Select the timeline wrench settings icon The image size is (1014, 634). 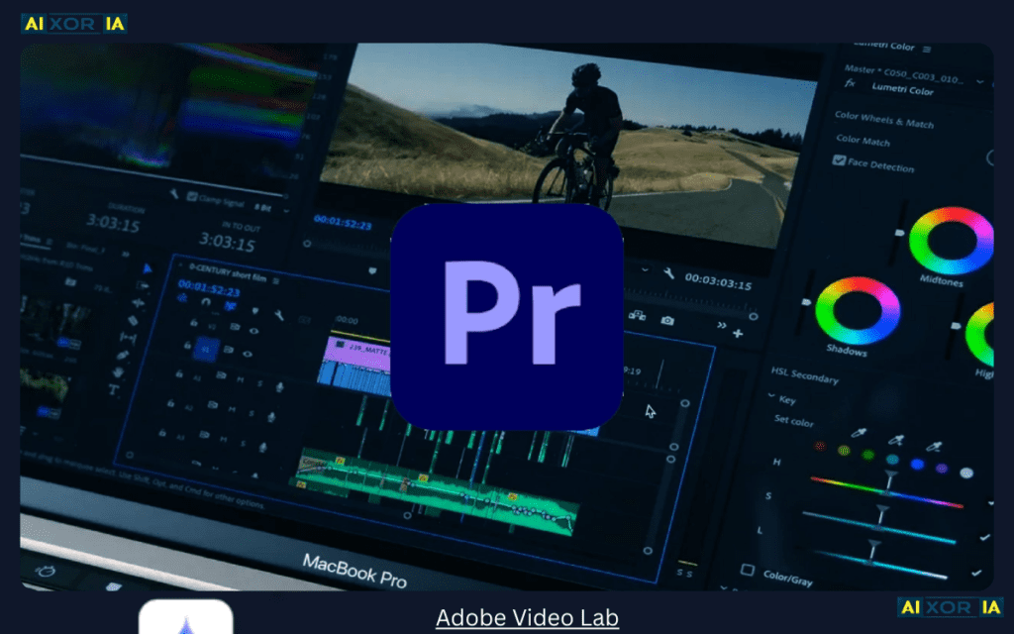279,315
